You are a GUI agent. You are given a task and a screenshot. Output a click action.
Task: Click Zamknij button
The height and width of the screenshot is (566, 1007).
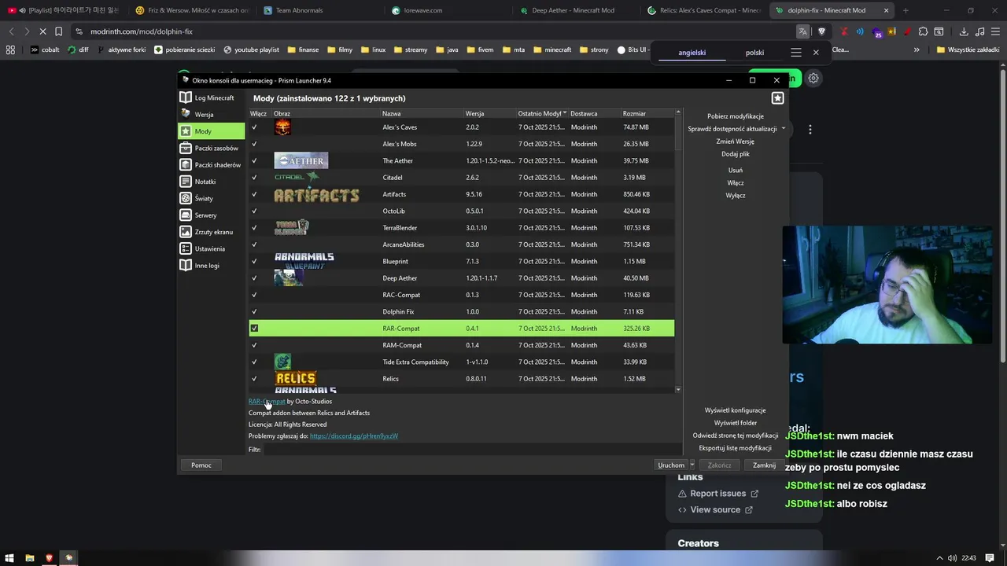pyautogui.click(x=764, y=465)
